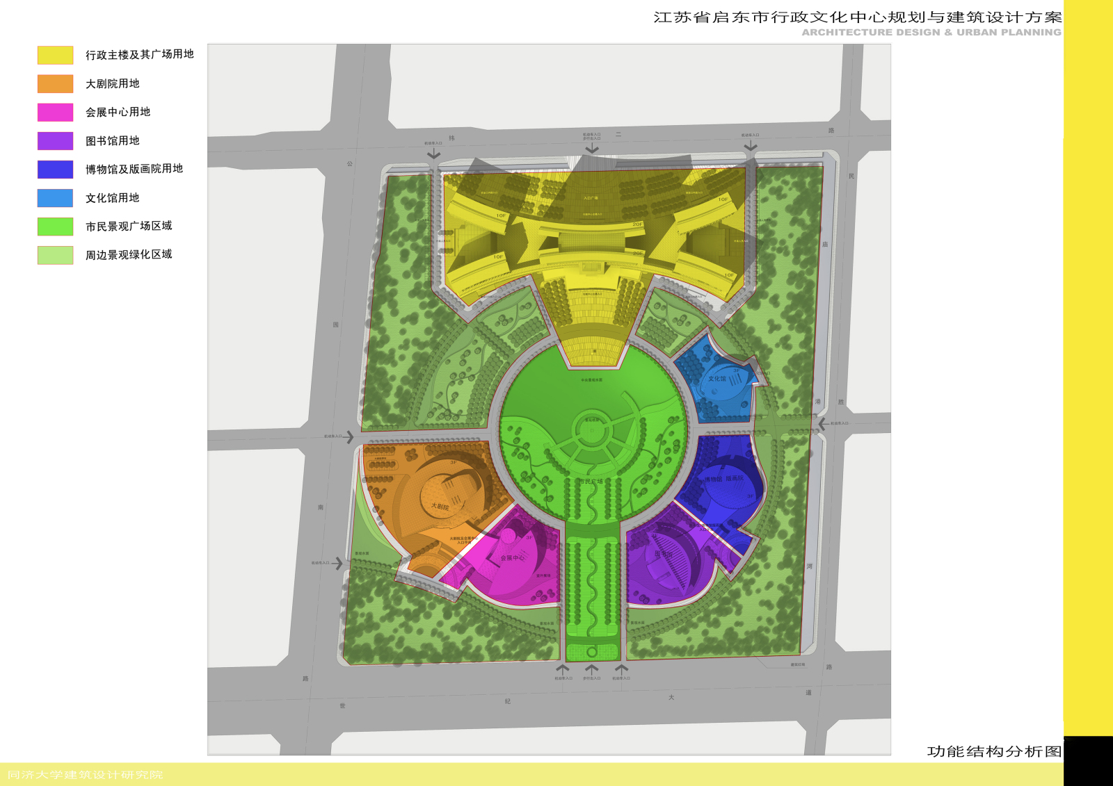
Task: Click the yellow legend swatch for 行政主楼及其广场用地
Action: 55,55
